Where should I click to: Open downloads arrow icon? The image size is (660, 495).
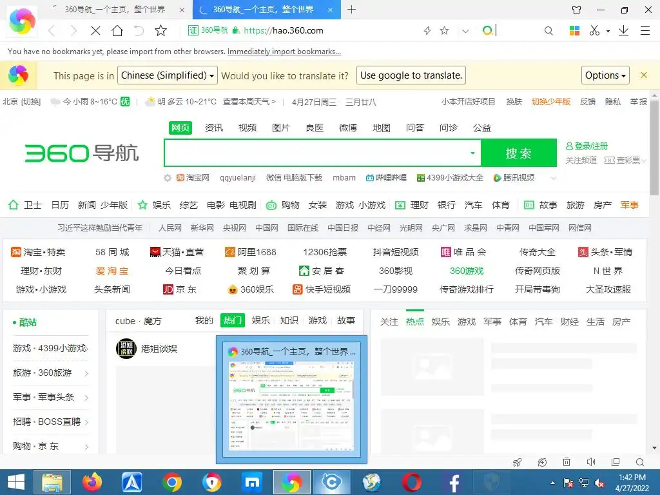click(623, 30)
